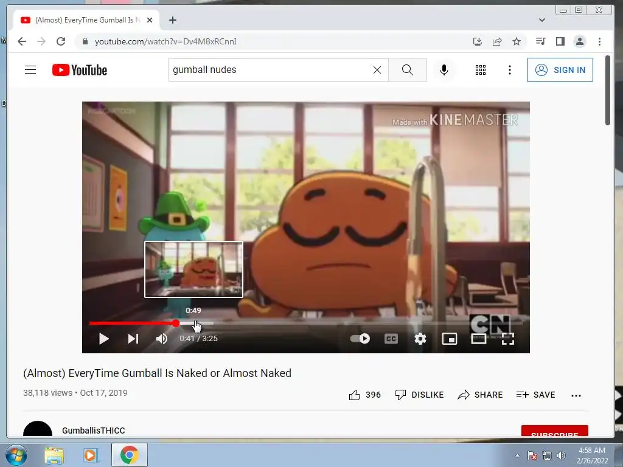Click in the gumball search field
This screenshot has height=467, width=623.
(270, 70)
